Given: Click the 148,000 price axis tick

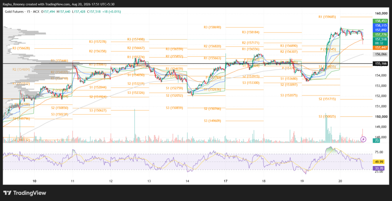Looking at the screenshot, I should [x=381, y=137].
